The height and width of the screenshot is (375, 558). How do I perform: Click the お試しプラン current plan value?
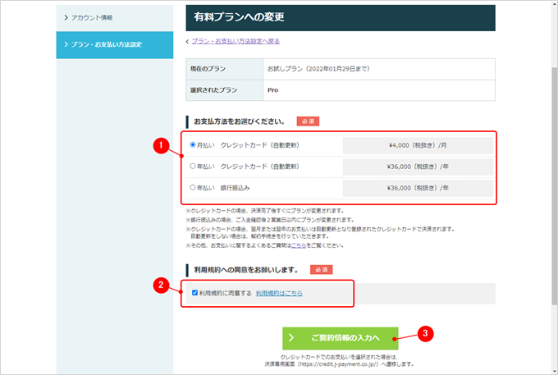coord(318,69)
